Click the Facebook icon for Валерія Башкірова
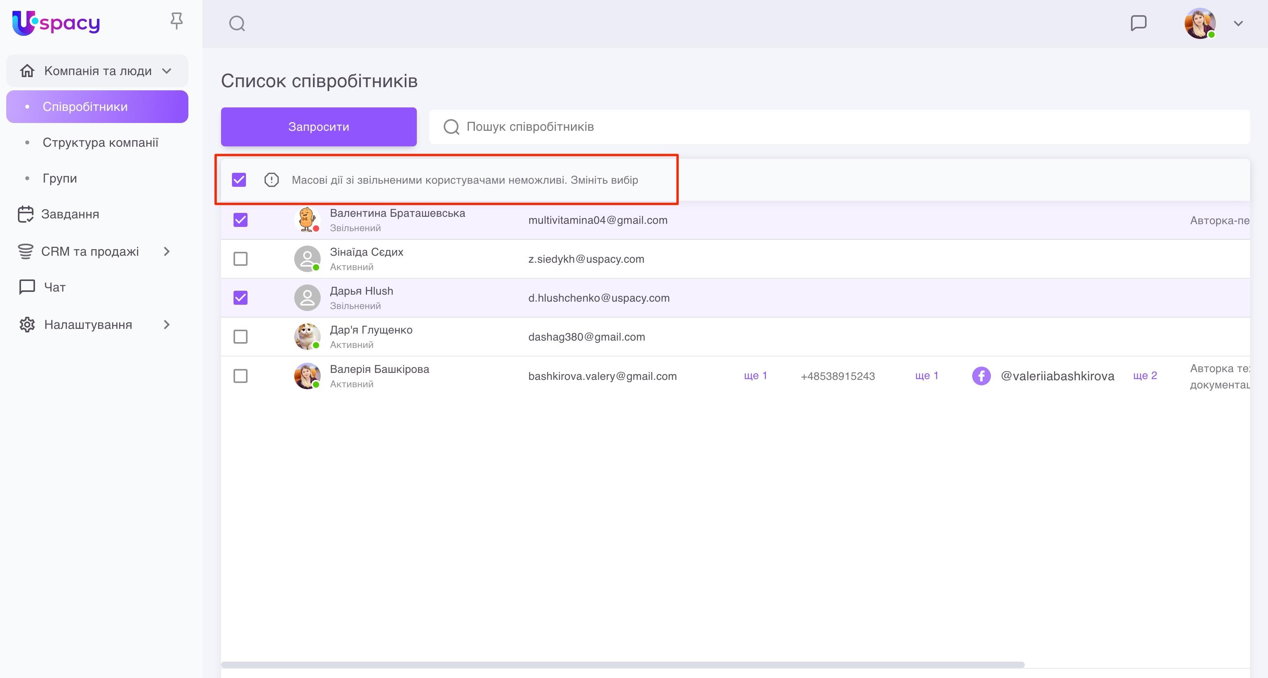 (981, 376)
